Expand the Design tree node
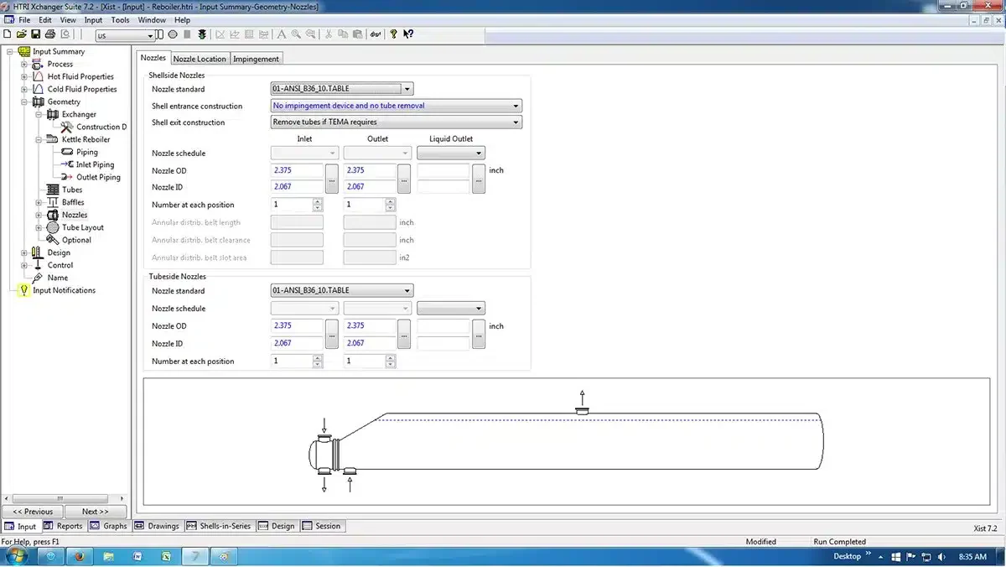The width and height of the screenshot is (1006, 567). [24, 252]
